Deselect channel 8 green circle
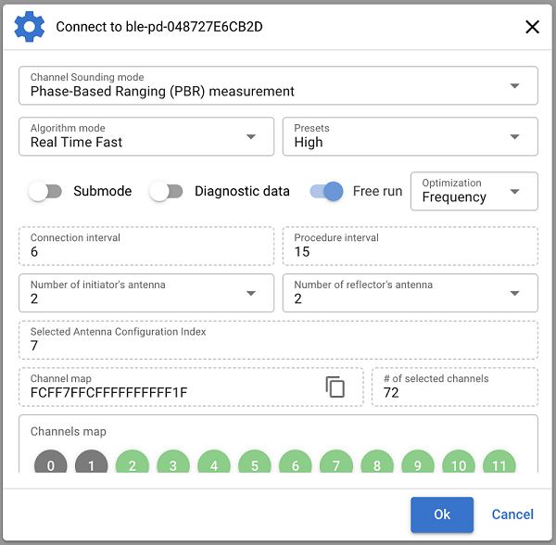The image size is (556, 545). coord(377,464)
